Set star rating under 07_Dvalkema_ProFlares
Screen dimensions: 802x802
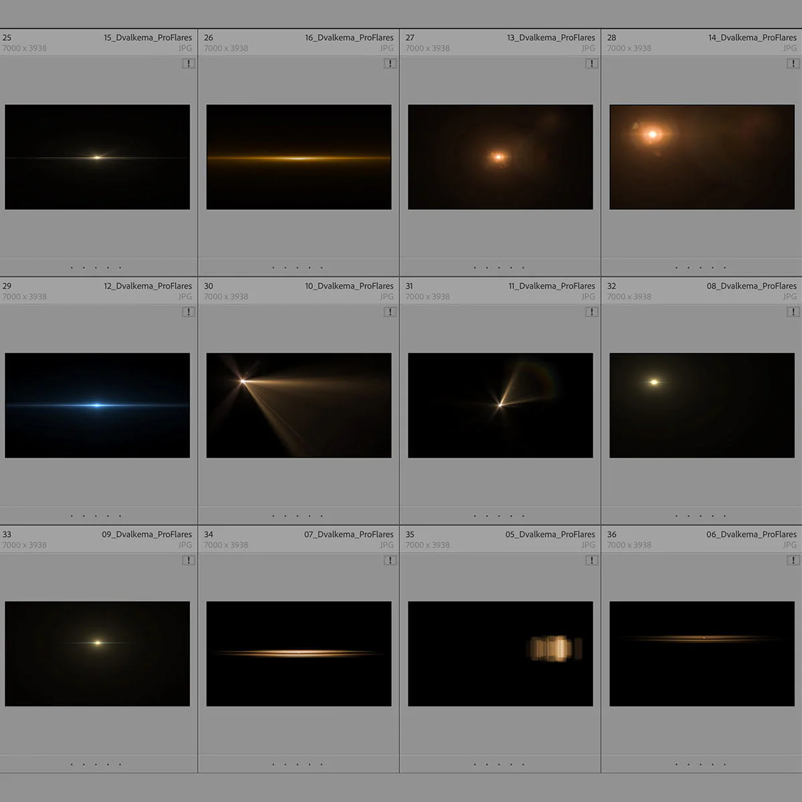(297, 765)
